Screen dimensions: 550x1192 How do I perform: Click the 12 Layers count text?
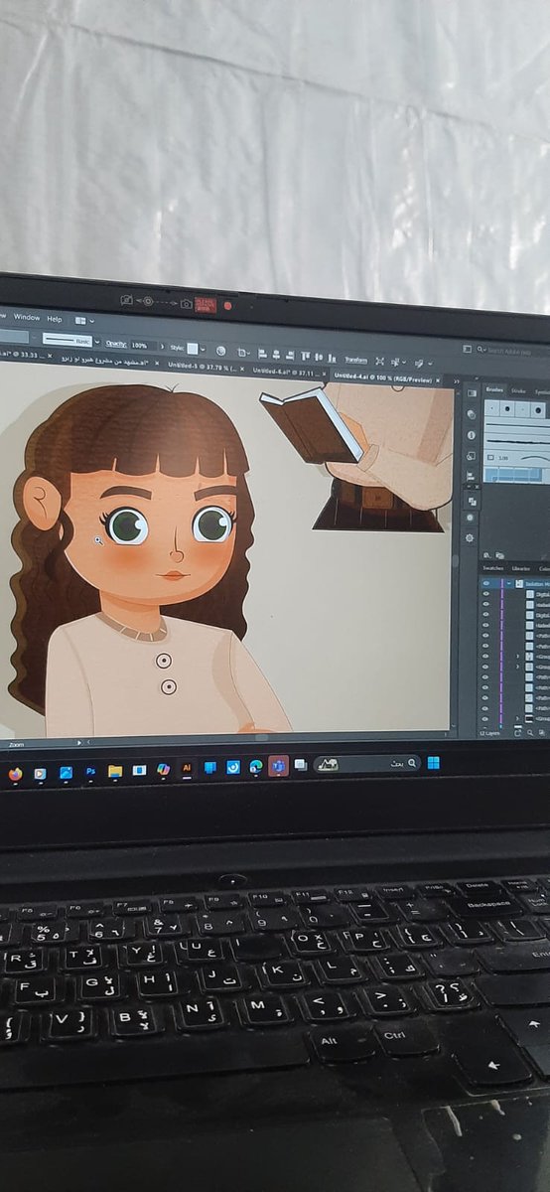click(x=490, y=732)
